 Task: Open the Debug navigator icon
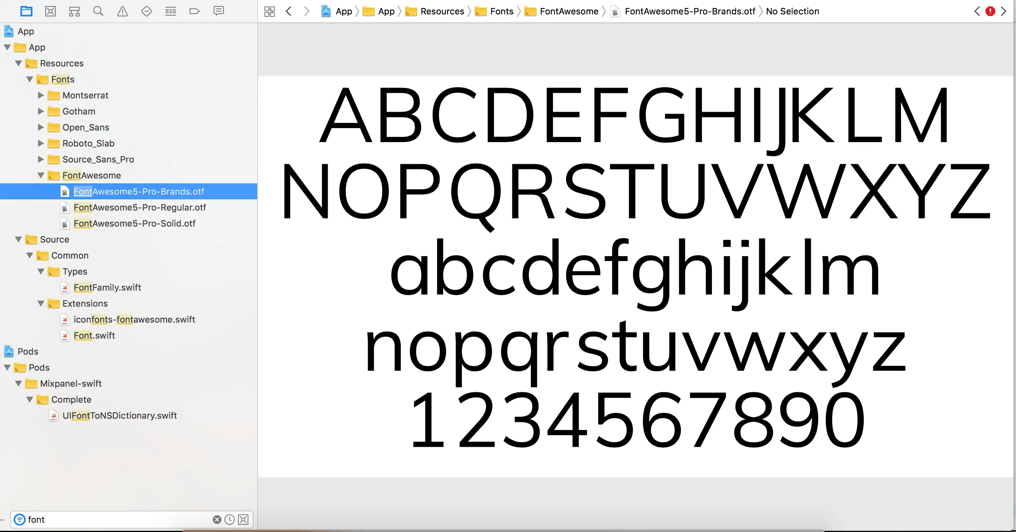[x=171, y=11]
